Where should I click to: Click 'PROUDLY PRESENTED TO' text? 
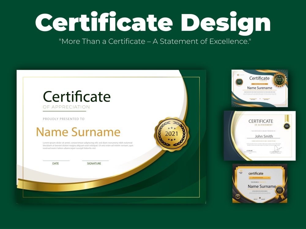coord(64,119)
